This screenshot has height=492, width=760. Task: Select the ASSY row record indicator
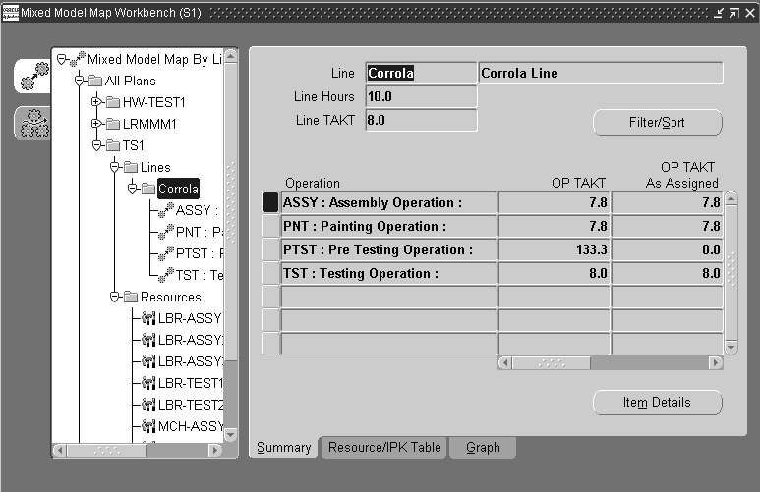click(x=270, y=202)
